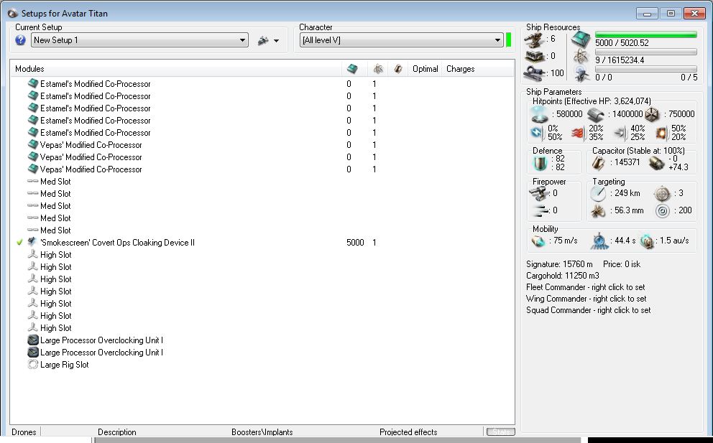Viewport: 713px width, 443px height.
Task: Click the warp speed icon showing 1.5 au/s
Action: 647,241
